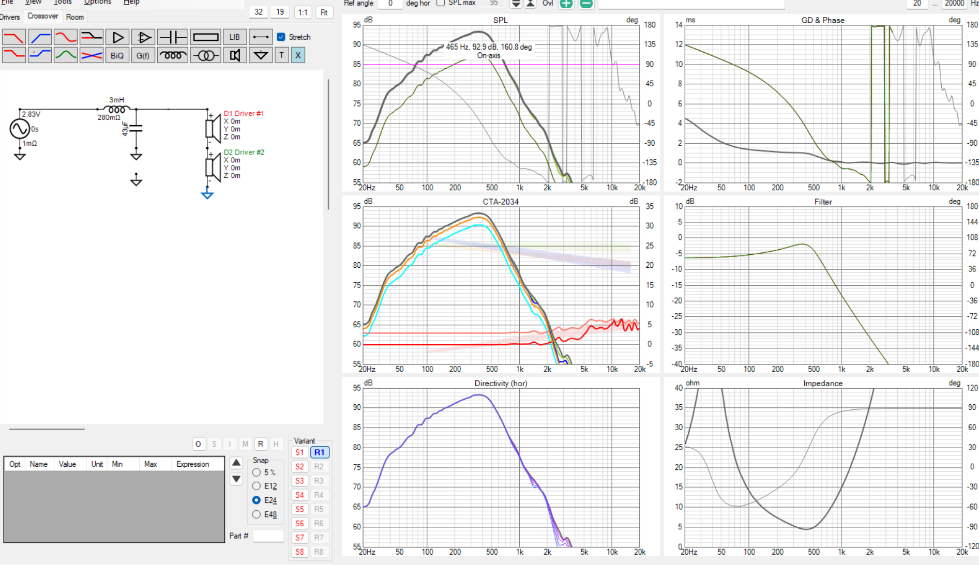Insert a buffer amplifier triangle component

pyautogui.click(x=117, y=37)
